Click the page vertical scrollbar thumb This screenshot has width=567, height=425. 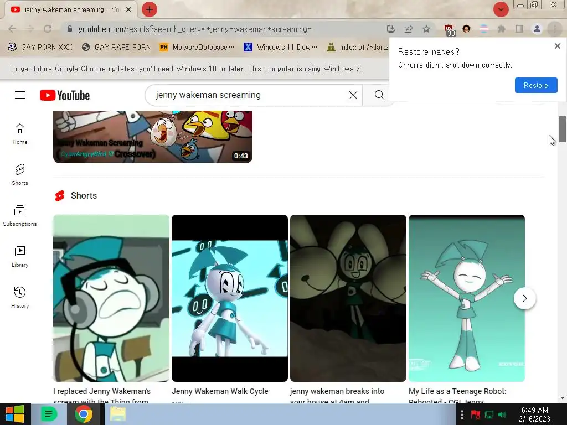[x=562, y=129]
